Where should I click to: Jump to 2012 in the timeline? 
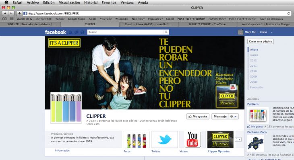(253, 60)
